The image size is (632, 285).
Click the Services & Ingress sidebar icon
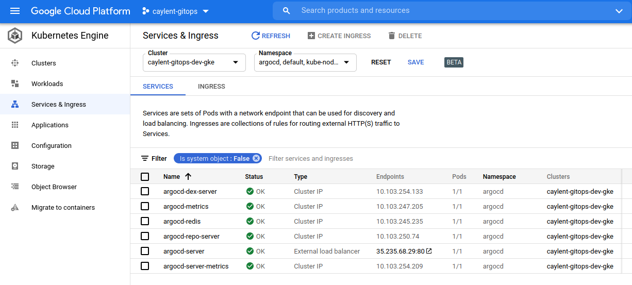15,104
